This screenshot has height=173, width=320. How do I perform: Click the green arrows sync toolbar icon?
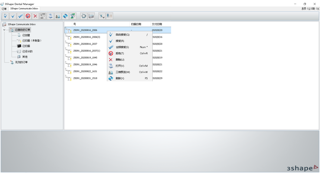click(x=73, y=16)
